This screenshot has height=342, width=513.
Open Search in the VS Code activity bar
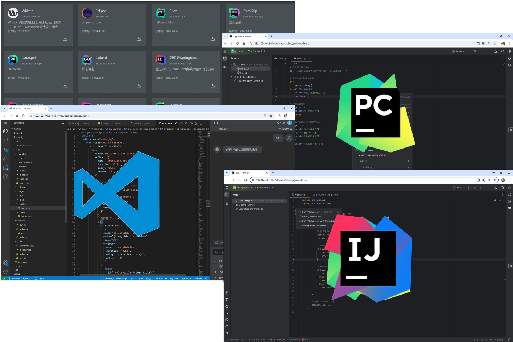(5, 140)
